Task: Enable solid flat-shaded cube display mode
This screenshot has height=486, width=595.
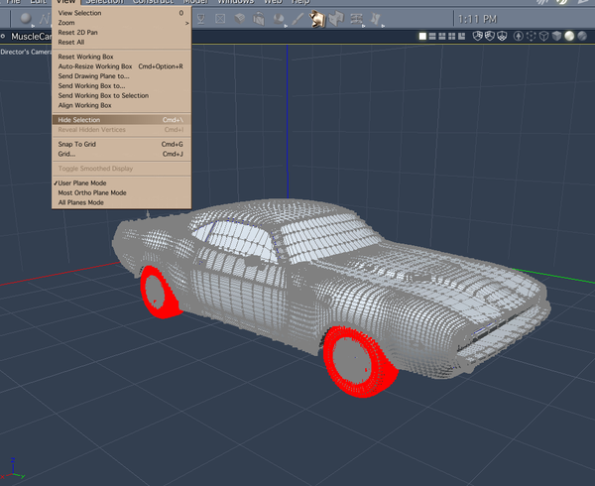Action: point(556,36)
